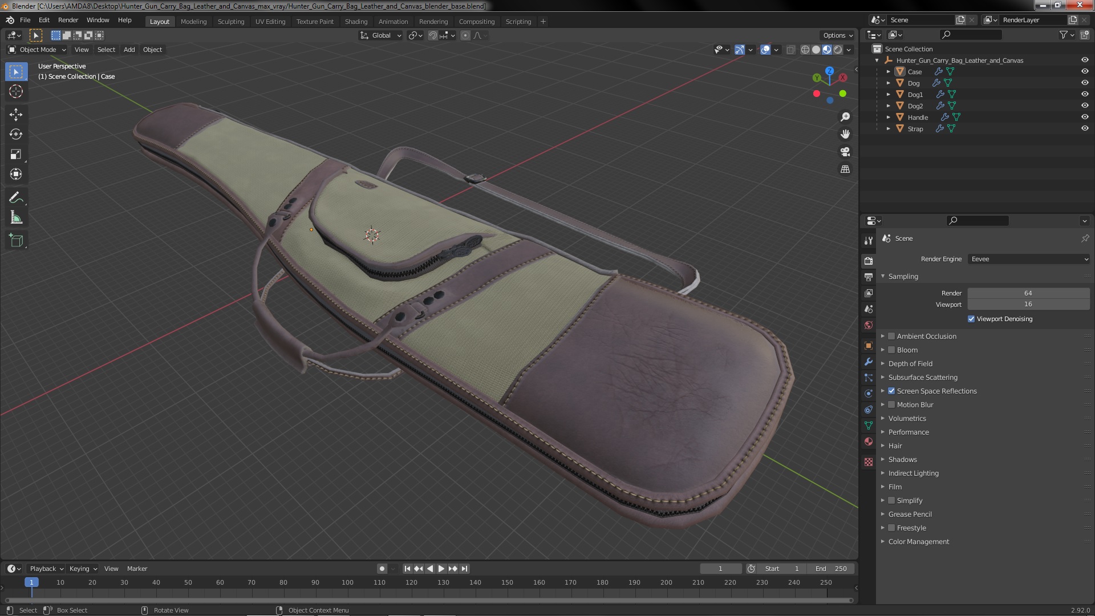Expand the Depth of Field panel
1095x616 pixels.
(910, 363)
